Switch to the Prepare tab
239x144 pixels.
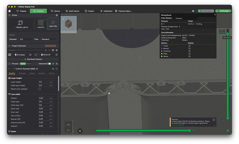(x=21, y=11)
